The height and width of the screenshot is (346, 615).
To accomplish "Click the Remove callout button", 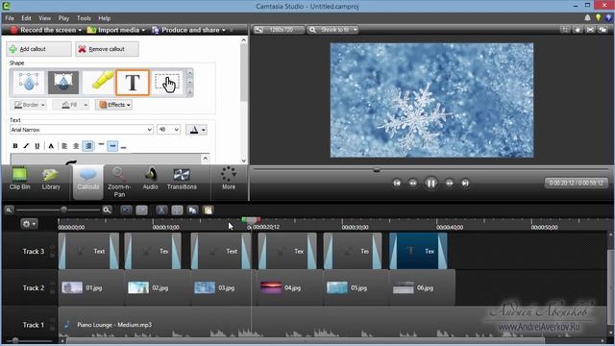I will 107,49.
